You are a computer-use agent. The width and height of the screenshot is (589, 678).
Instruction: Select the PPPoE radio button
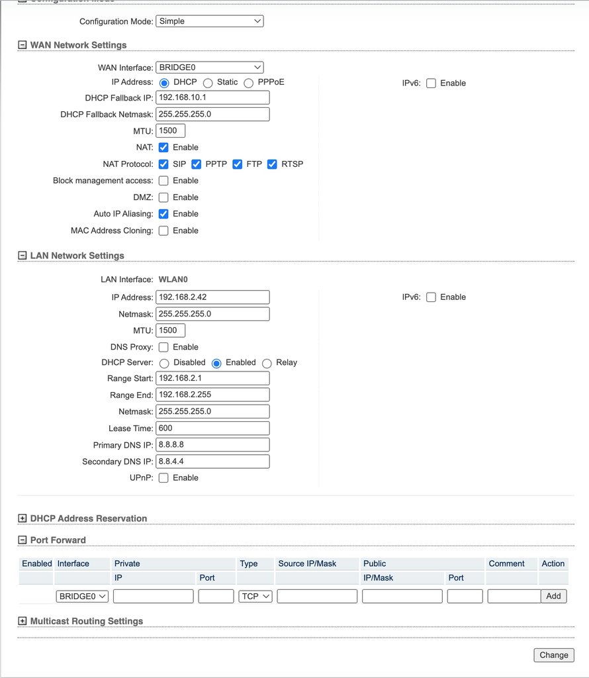[249, 83]
